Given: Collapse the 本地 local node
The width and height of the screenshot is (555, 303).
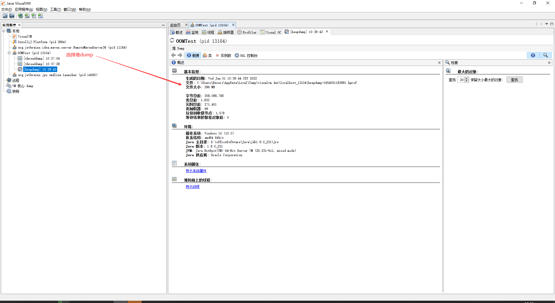Looking at the screenshot, I should (4, 31).
